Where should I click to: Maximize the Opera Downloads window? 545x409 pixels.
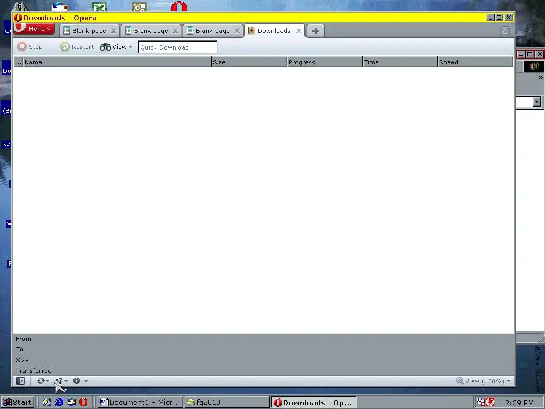click(499, 18)
